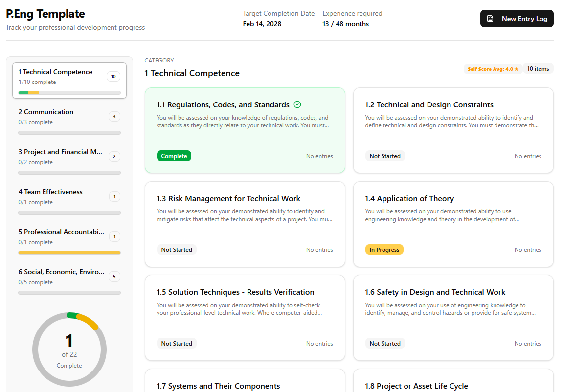Click the "1" badge on Team Effectiveness

coord(114,196)
